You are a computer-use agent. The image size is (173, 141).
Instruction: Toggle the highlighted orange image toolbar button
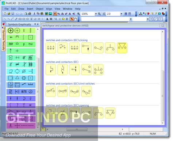[x=55, y=14]
